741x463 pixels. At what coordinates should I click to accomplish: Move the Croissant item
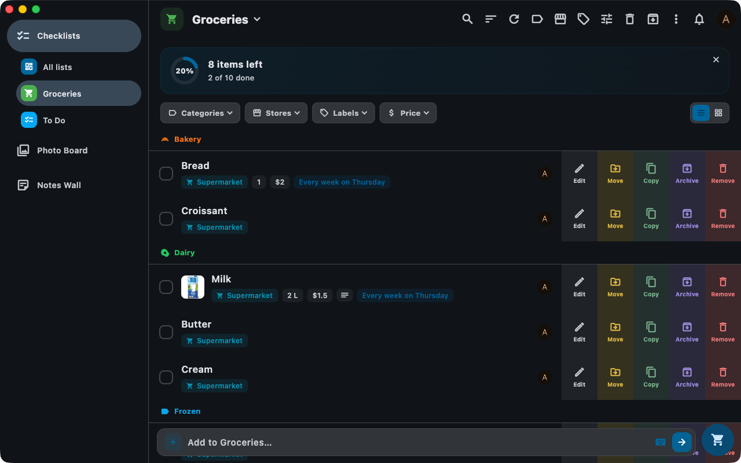click(x=615, y=219)
